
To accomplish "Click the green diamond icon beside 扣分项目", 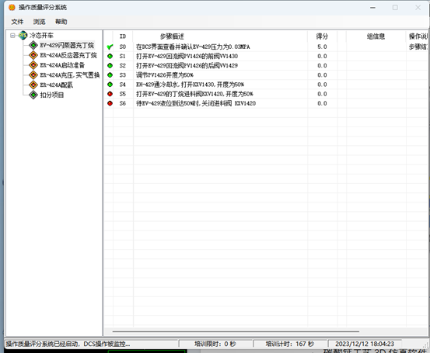I will tap(33, 95).
